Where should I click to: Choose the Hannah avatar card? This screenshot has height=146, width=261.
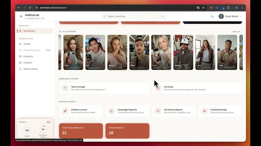tap(117, 52)
